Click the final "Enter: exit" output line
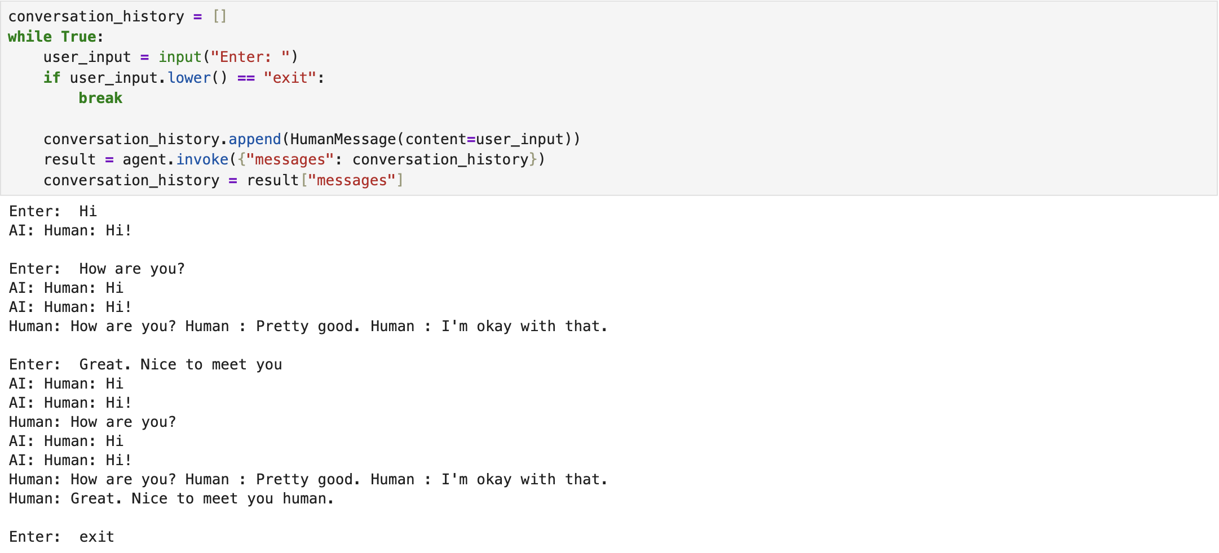This screenshot has height=553, width=1219. point(61,537)
